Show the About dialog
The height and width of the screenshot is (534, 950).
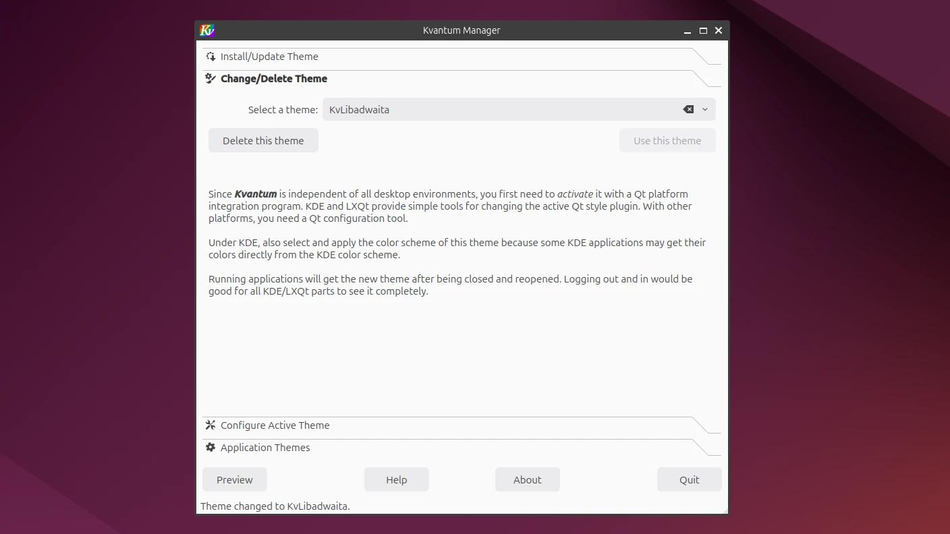(528, 480)
